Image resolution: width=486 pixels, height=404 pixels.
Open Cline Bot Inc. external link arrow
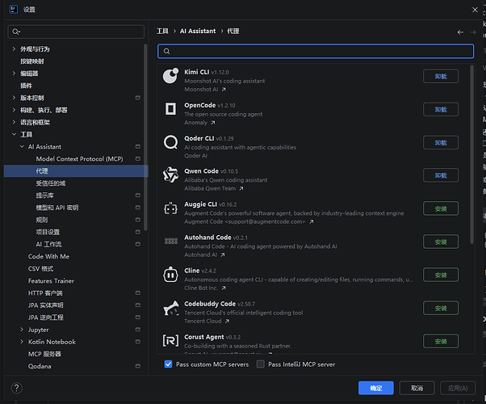pos(224,288)
